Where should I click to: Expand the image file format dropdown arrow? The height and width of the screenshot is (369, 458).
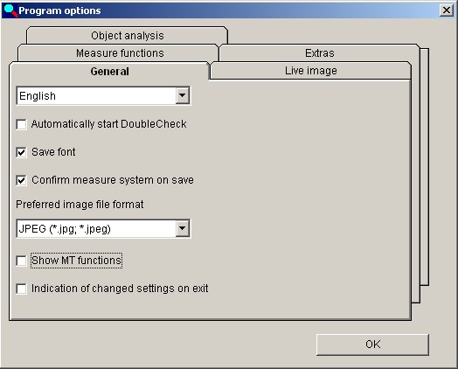tap(183, 228)
